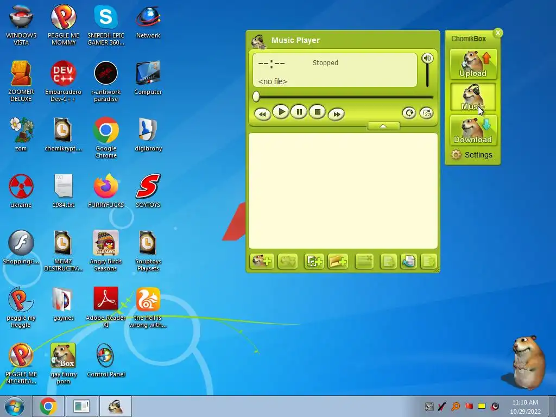Select the Angry Birds Seasons icon
Viewport: 556px width, 417px height.
106,251
